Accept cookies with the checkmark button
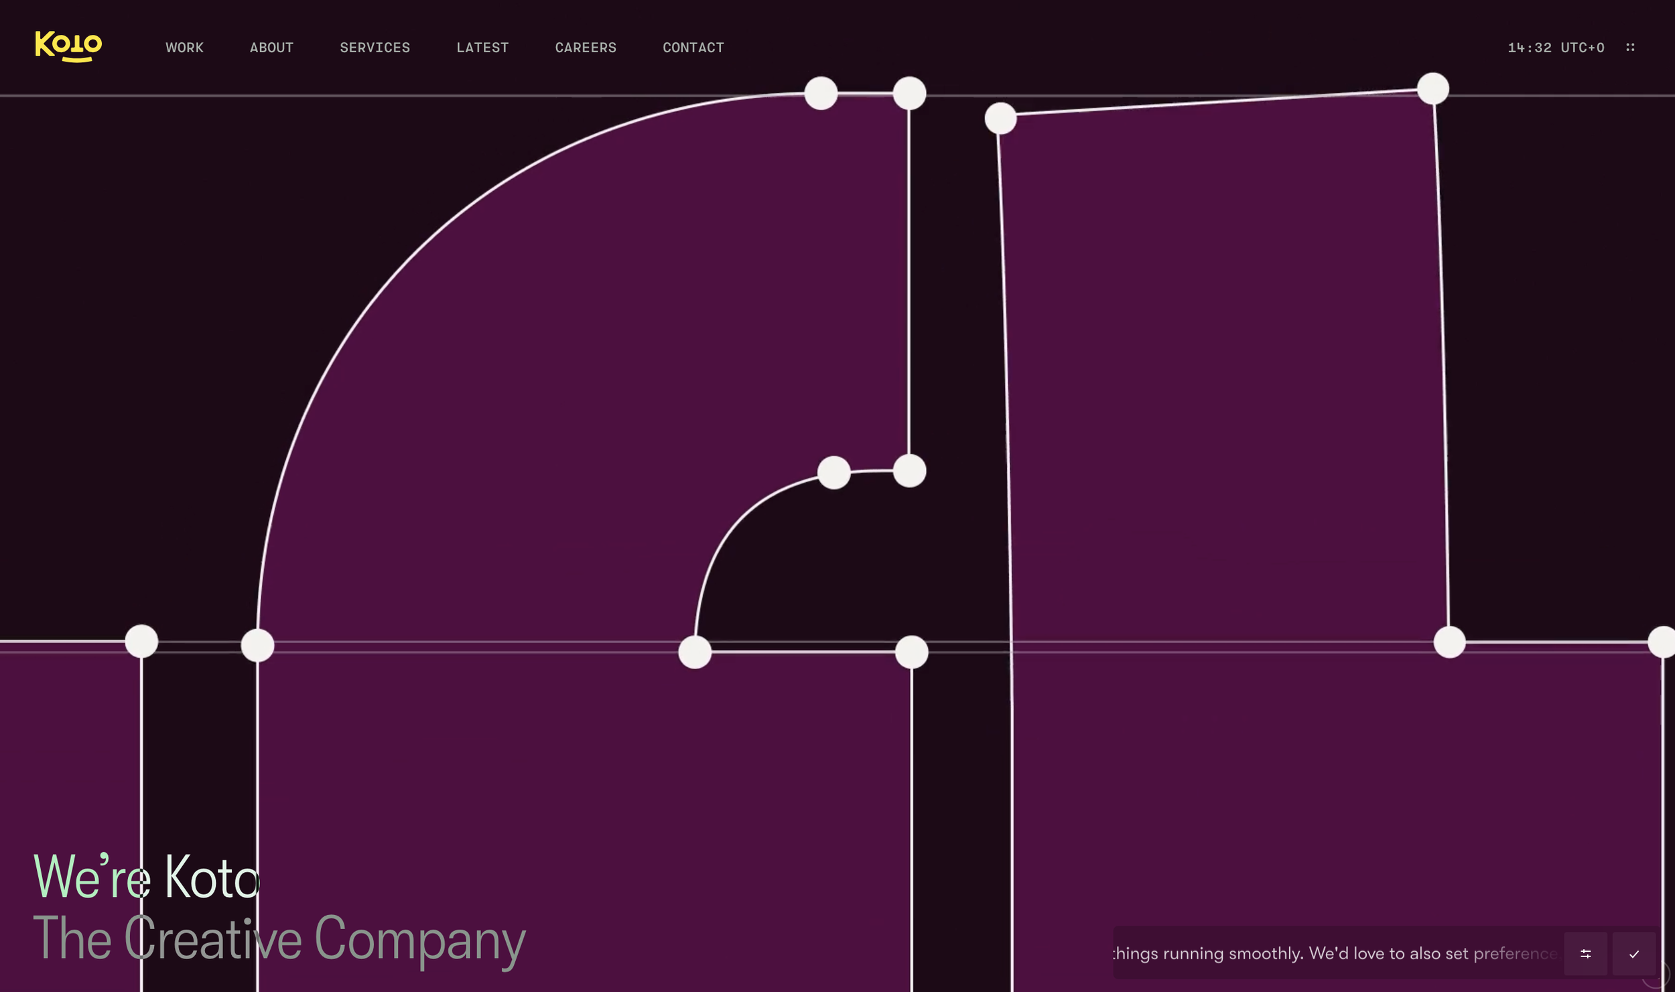This screenshot has height=992, width=1675. point(1634,954)
